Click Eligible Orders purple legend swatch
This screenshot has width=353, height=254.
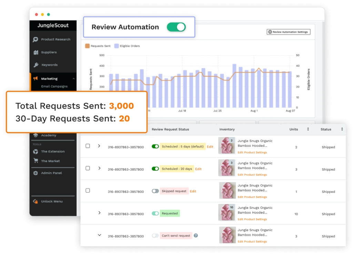pyautogui.click(x=117, y=46)
